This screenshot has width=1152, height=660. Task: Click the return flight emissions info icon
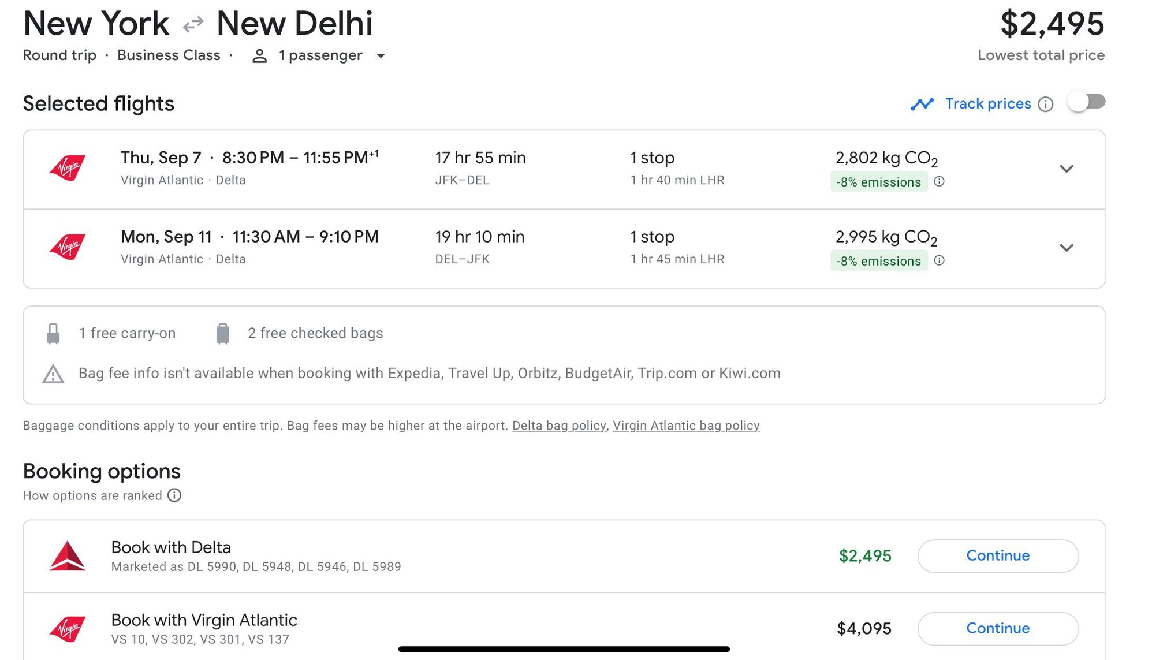[x=940, y=260]
